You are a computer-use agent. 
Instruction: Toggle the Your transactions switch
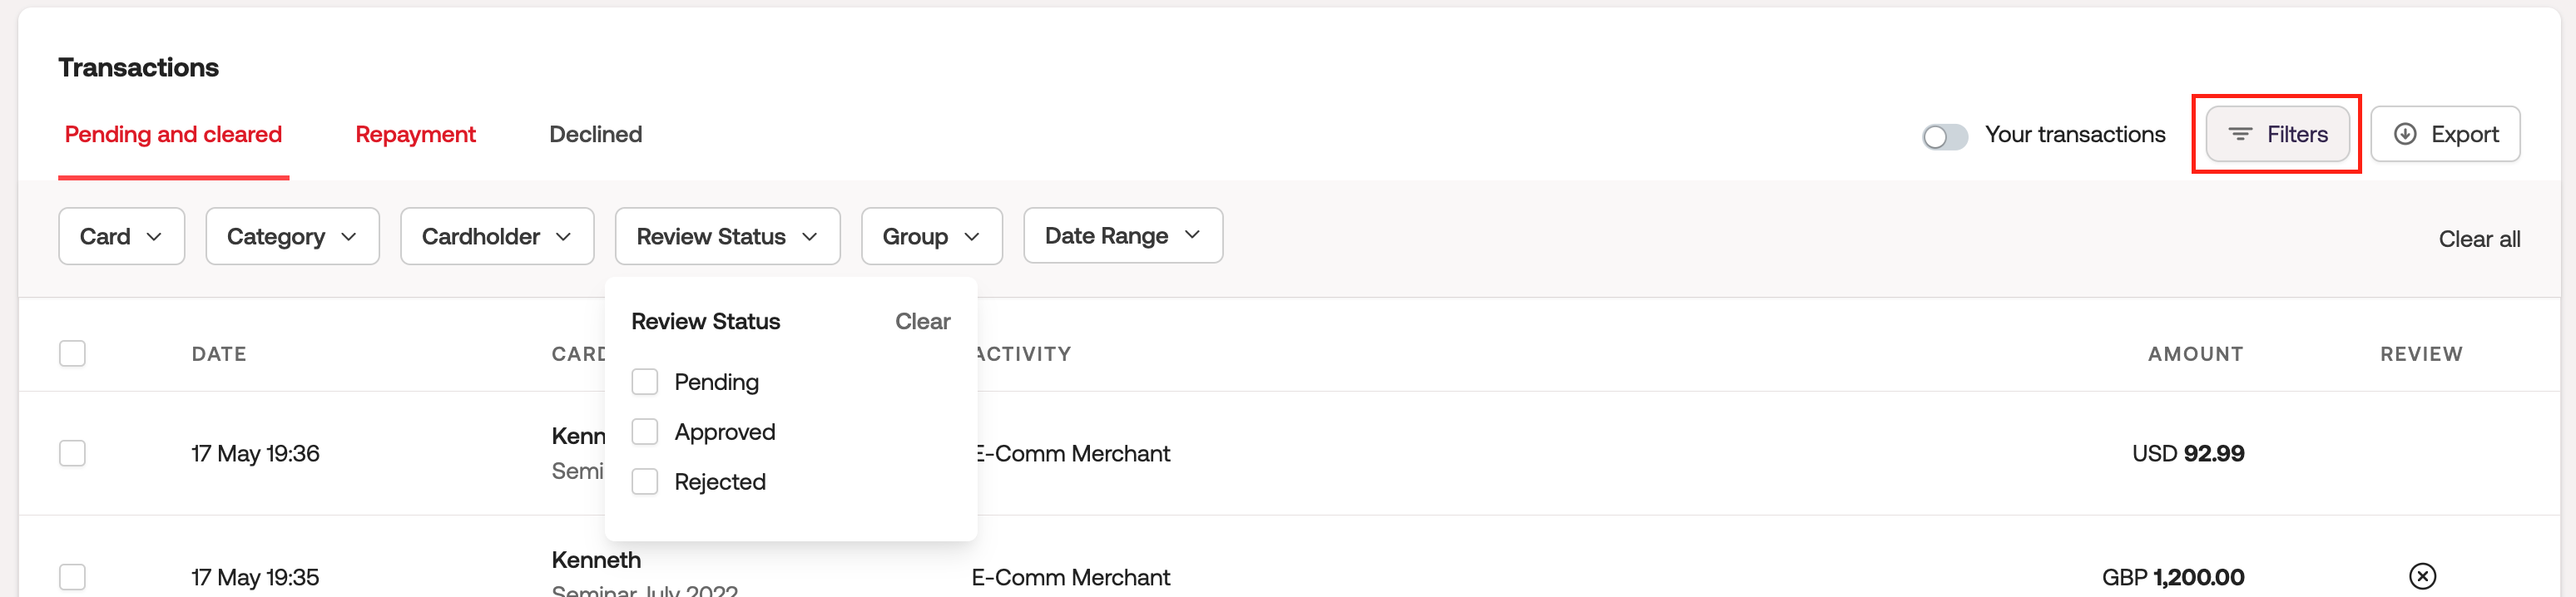1944,136
